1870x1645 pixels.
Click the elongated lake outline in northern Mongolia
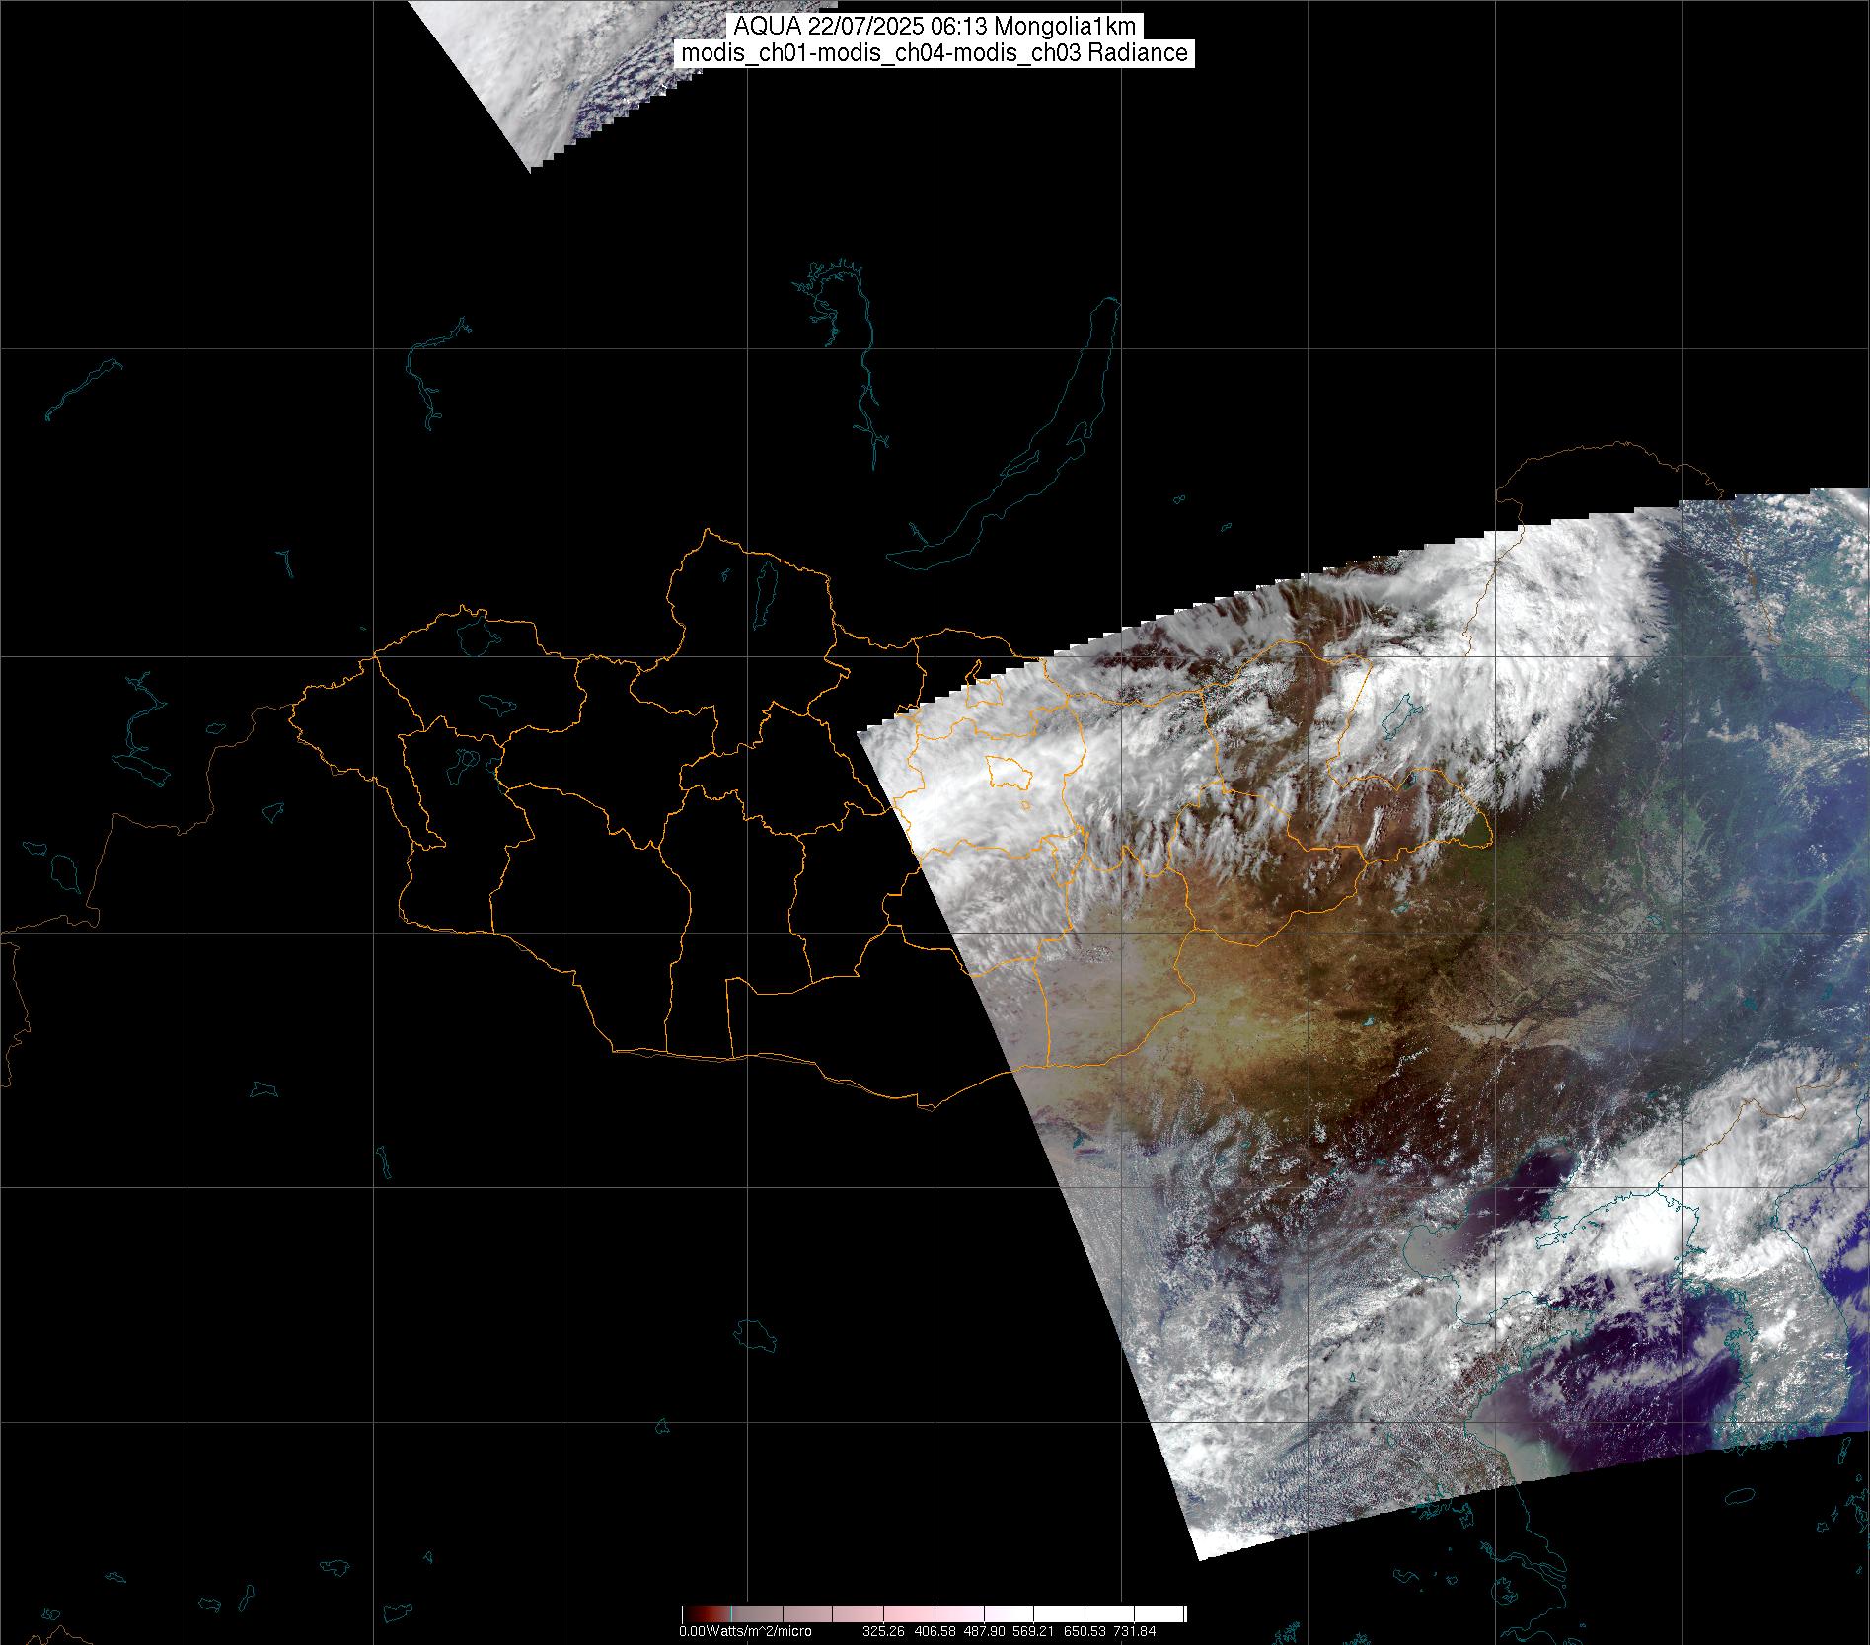764,588
